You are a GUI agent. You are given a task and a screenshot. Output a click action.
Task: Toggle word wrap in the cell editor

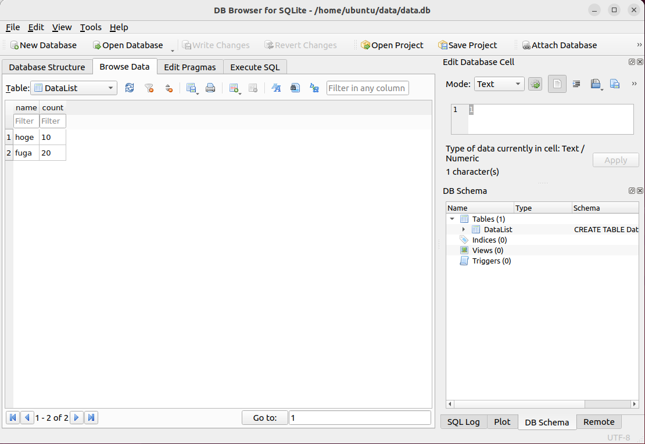click(576, 84)
